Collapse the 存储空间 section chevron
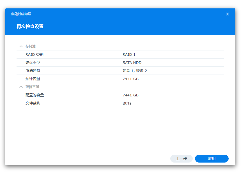248x176 pixels. (x=21, y=87)
